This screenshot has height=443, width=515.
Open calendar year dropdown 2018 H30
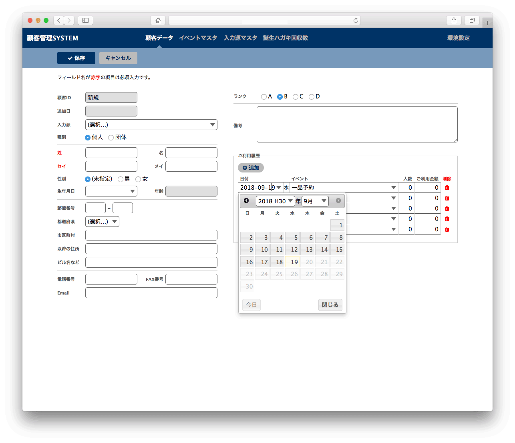tap(275, 201)
